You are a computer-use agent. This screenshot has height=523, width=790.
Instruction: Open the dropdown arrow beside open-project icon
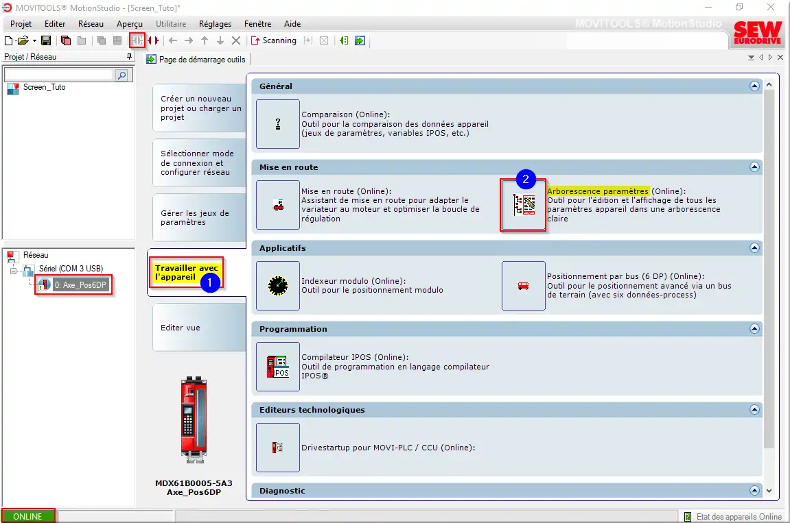click(34, 40)
